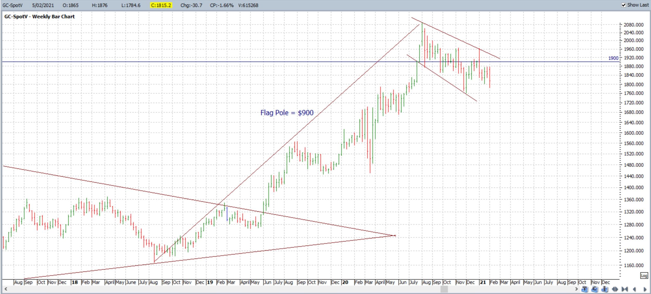
Task: Click the blue folder icon with exclamation mark
Action: click(605, 289)
